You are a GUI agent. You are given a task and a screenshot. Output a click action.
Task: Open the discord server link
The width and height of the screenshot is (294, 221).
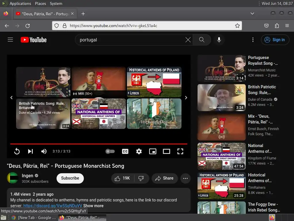point(53,205)
